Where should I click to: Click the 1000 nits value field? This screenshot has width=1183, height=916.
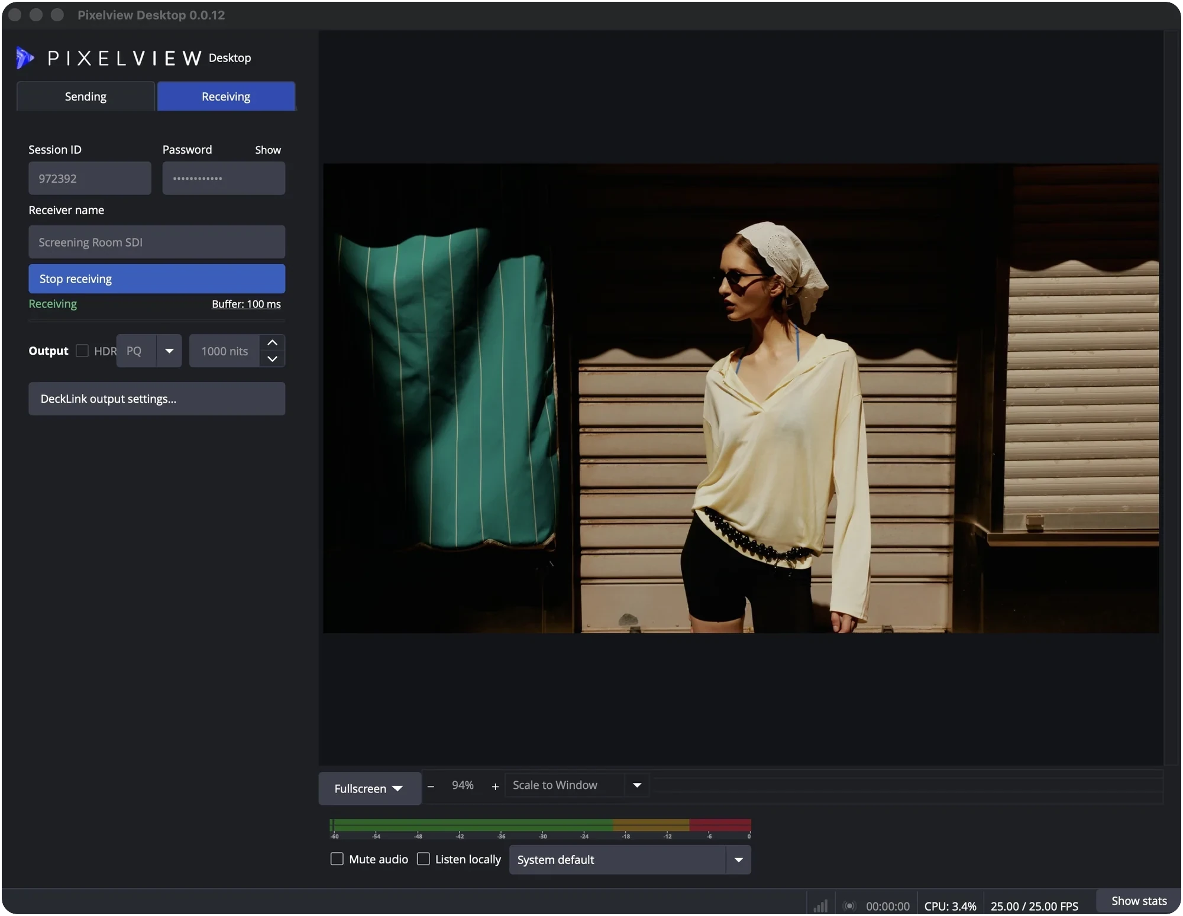point(224,351)
